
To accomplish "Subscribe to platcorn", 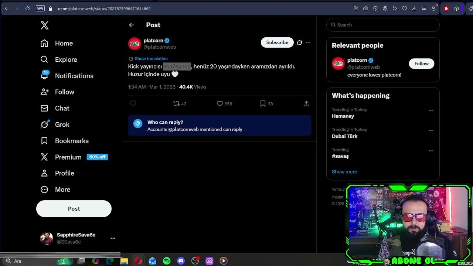I will tap(277, 42).
